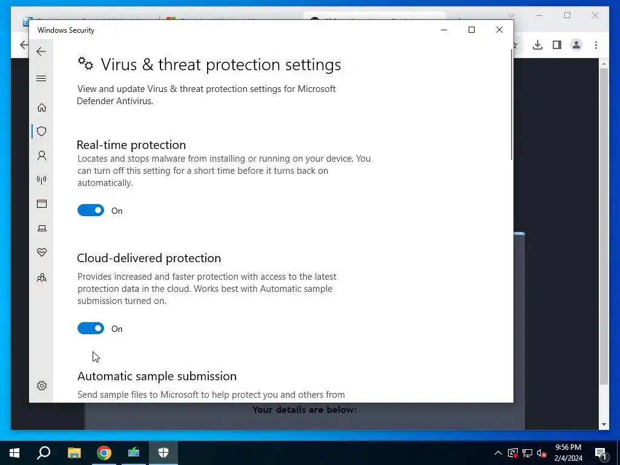Open Device security laptop icon
Viewport: 620px width, 465px height.
(x=42, y=228)
